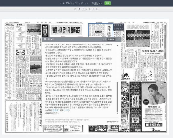Image resolution: width=173 pixels, height=138 pixels.
Task: Toggle the 한글변환 text mode
Action: point(111,39)
